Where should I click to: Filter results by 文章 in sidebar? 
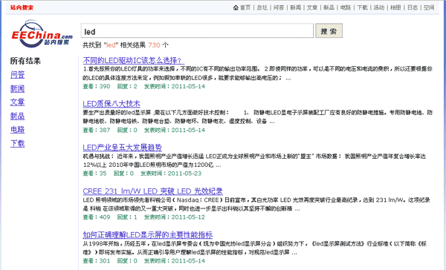tap(18, 102)
